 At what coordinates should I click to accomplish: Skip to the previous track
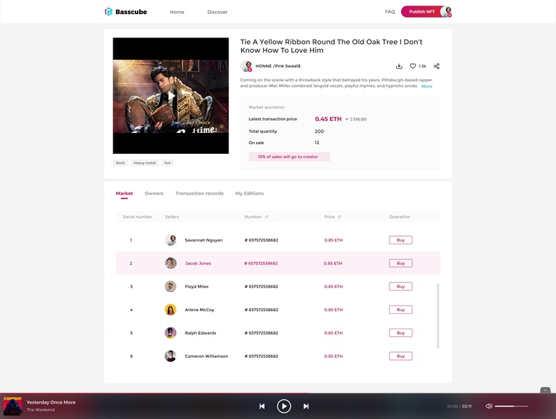click(x=262, y=406)
